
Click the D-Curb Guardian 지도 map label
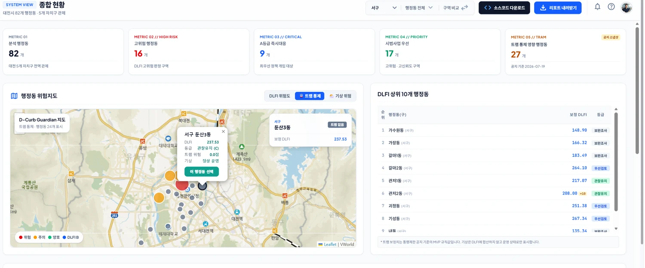tap(42, 120)
